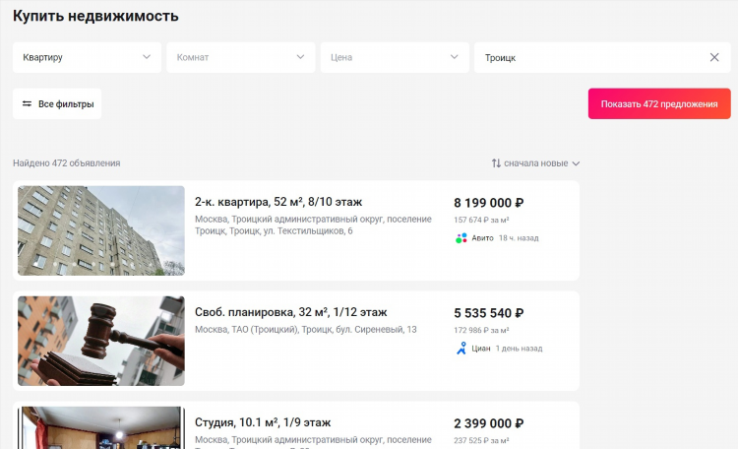Open Все фильтры button

click(57, 103)
